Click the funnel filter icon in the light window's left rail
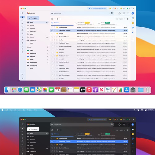 [22, 37]
